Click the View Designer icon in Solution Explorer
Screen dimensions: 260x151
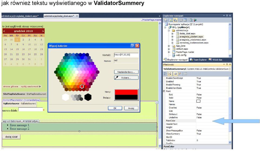185,20
